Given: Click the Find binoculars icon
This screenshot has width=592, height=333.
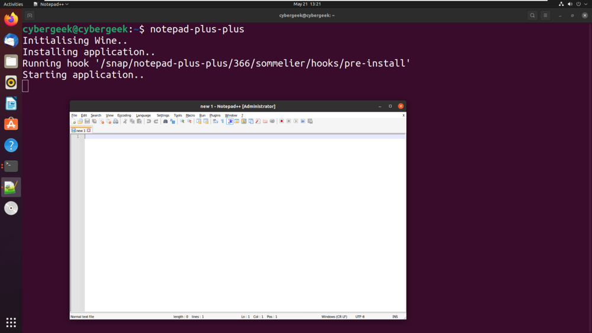Looking at the screenshot, I should tap(165, 121).
